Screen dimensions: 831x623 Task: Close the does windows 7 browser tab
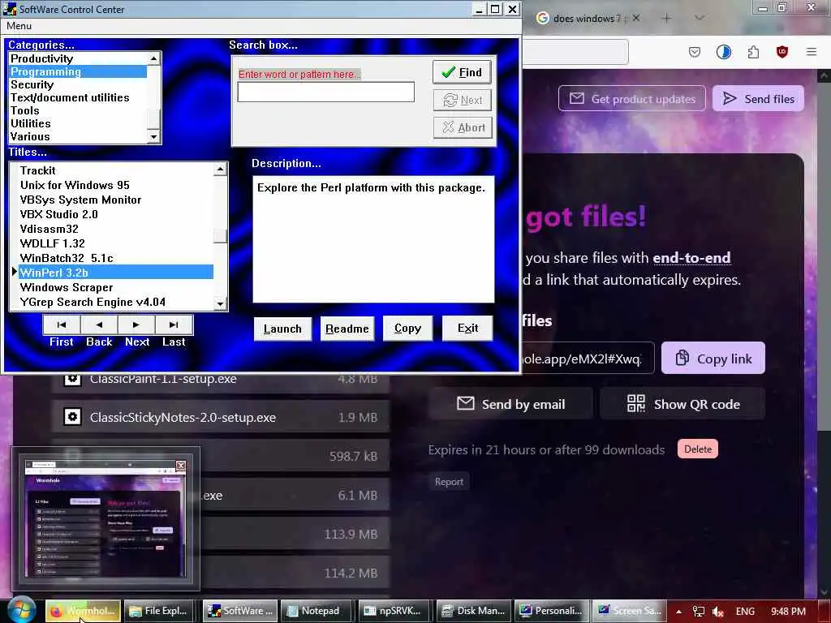636,18
